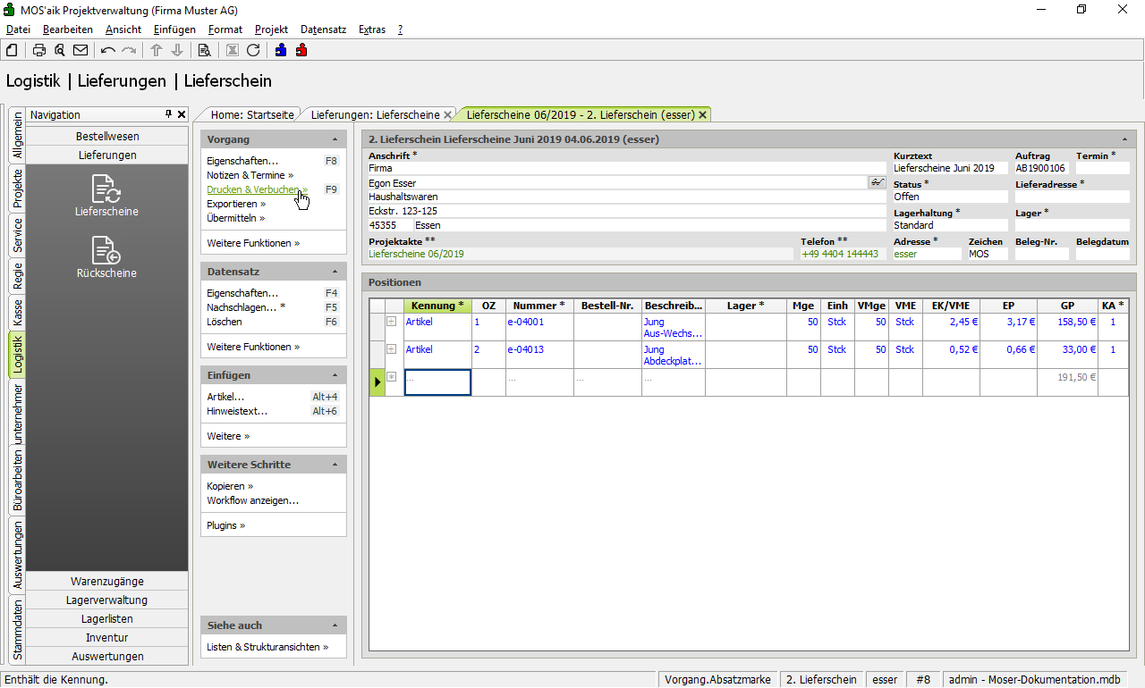Switch to the Home: Startseite tab
This screenshot has width=1145, height=688.
click(x=252, y=114)
